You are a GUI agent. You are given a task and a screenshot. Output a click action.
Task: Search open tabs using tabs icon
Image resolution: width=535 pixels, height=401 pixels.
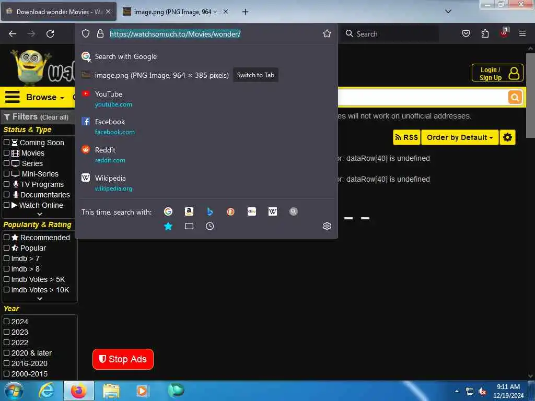click(189, 226)
